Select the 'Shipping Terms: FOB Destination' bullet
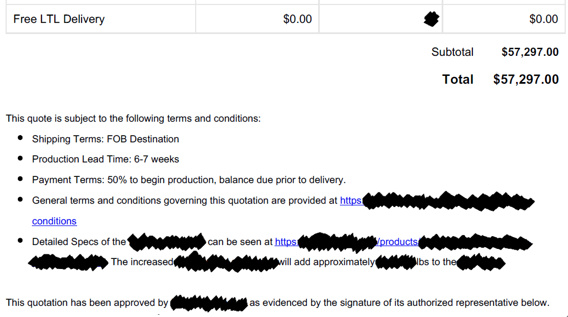Image resolution: width=568 pixels, height=317 pixels. 106,139
